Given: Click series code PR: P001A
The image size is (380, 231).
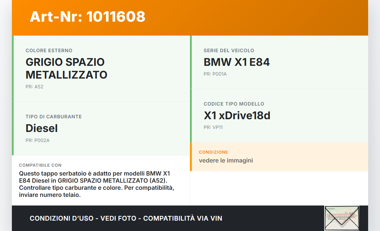Looking at the screenshot, I should coord(215,74).
